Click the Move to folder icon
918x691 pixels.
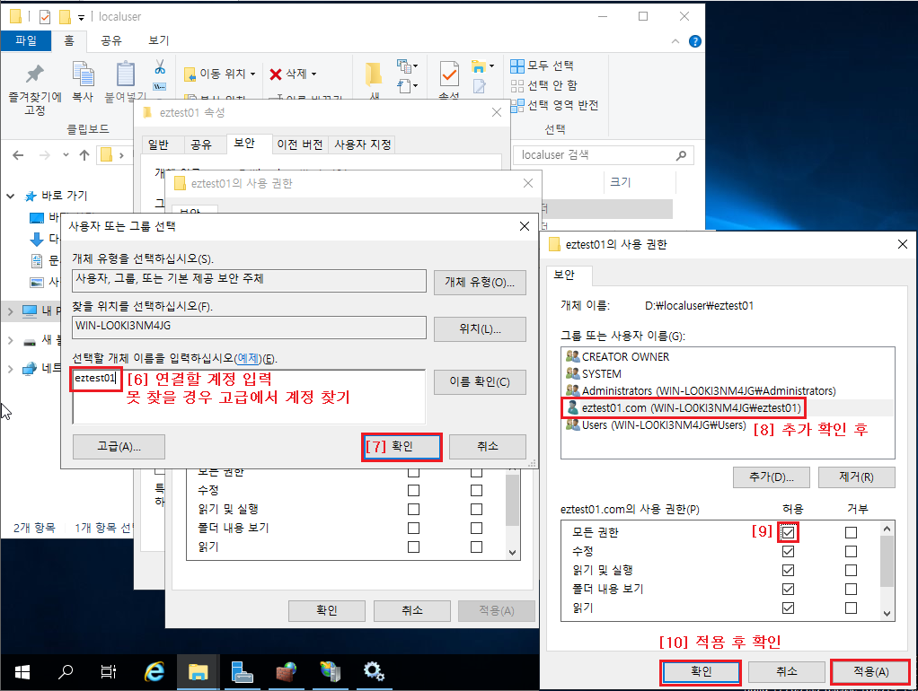tap(190, 74)
